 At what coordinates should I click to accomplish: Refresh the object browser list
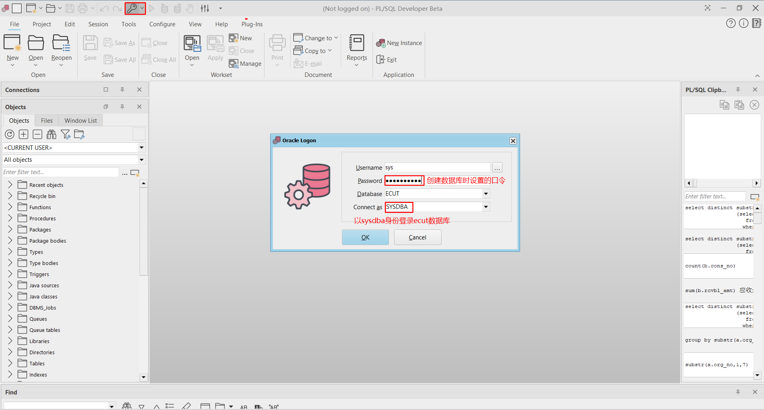10,135
